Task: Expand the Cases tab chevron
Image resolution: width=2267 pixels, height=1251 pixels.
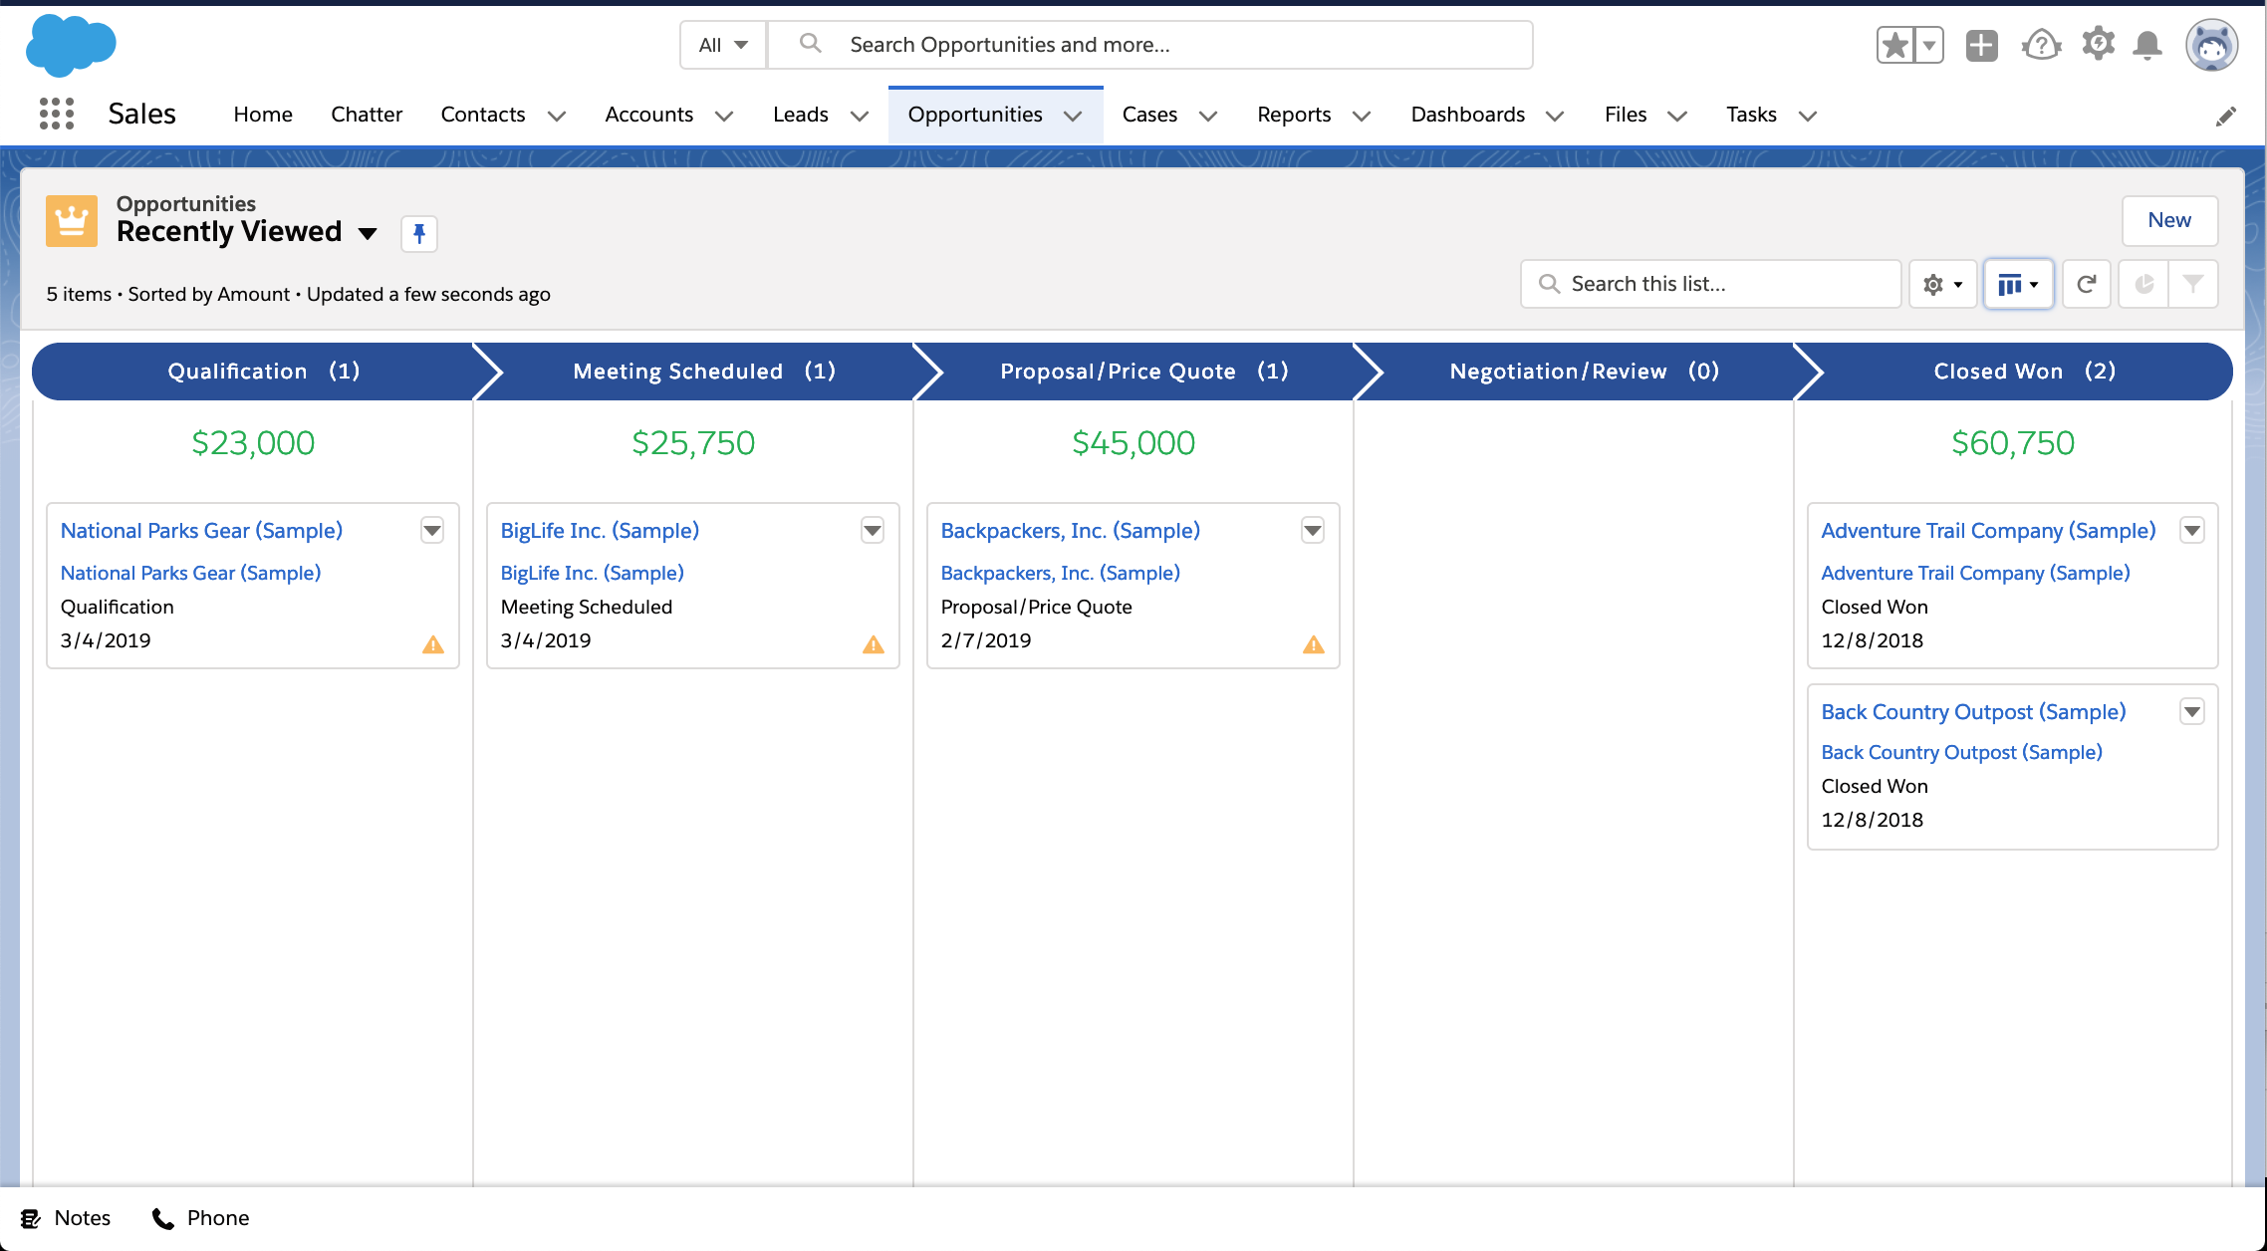Action: (1208, 116)
